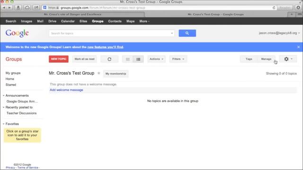
Task: Go back with the browser back arrow
Action: click(4, 8)
